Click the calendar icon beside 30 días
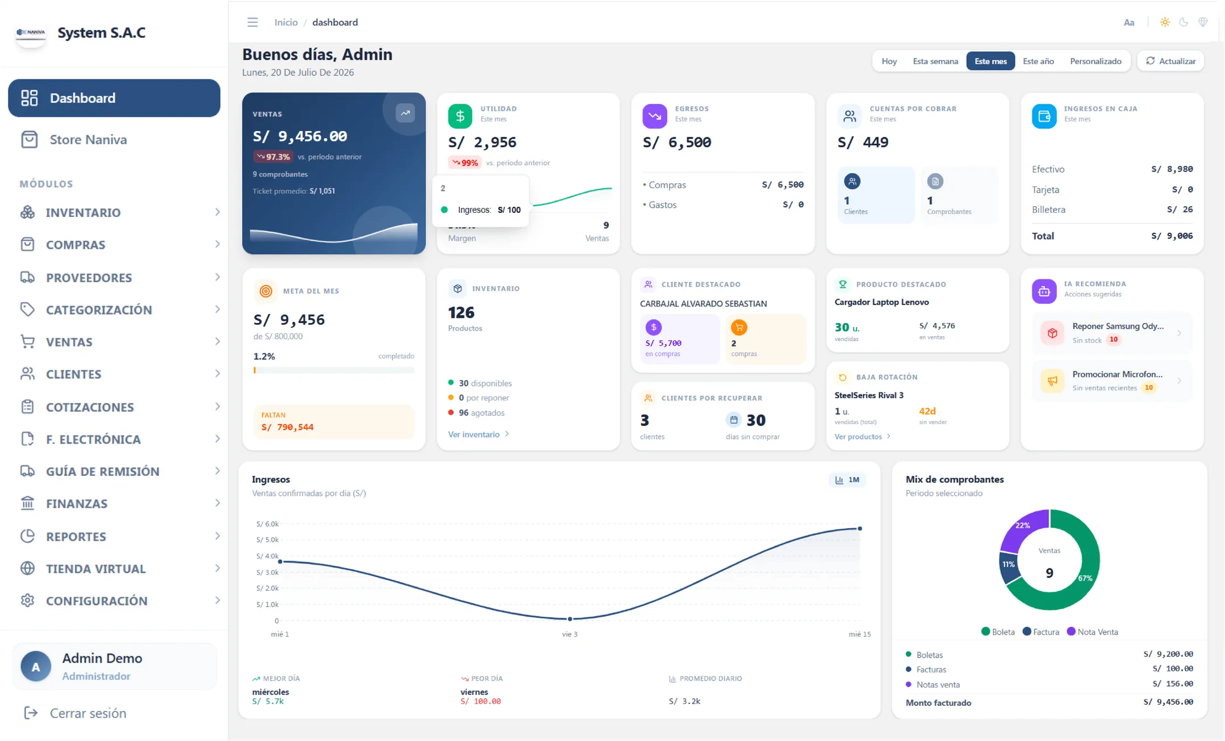 point(734,420)
